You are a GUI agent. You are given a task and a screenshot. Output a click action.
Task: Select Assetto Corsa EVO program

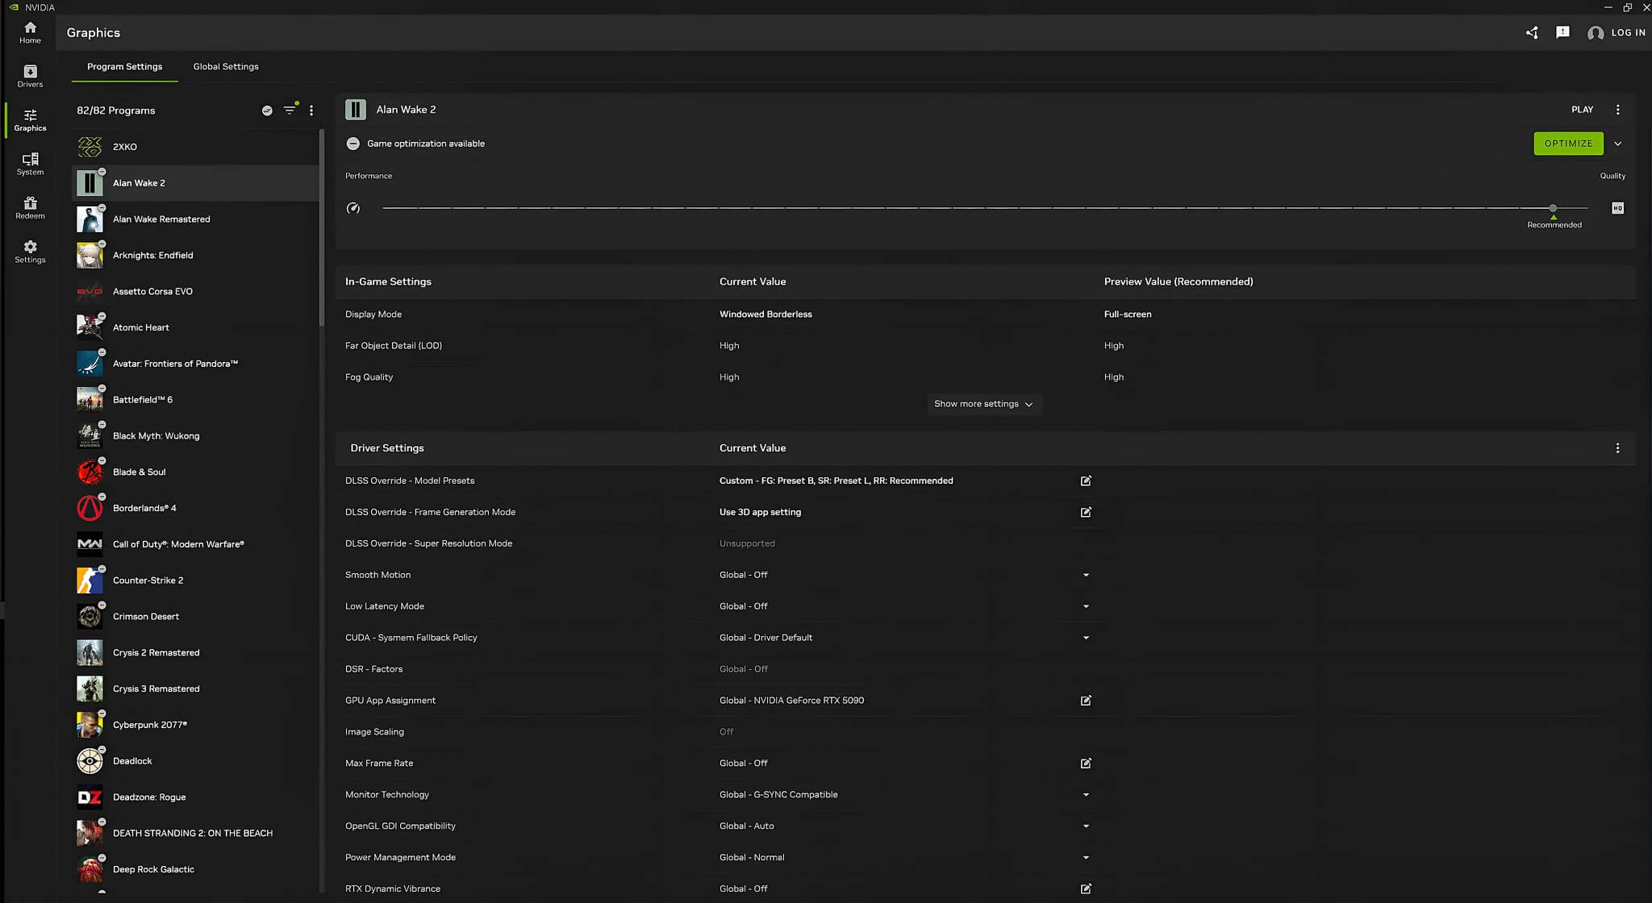click(195, 291)
